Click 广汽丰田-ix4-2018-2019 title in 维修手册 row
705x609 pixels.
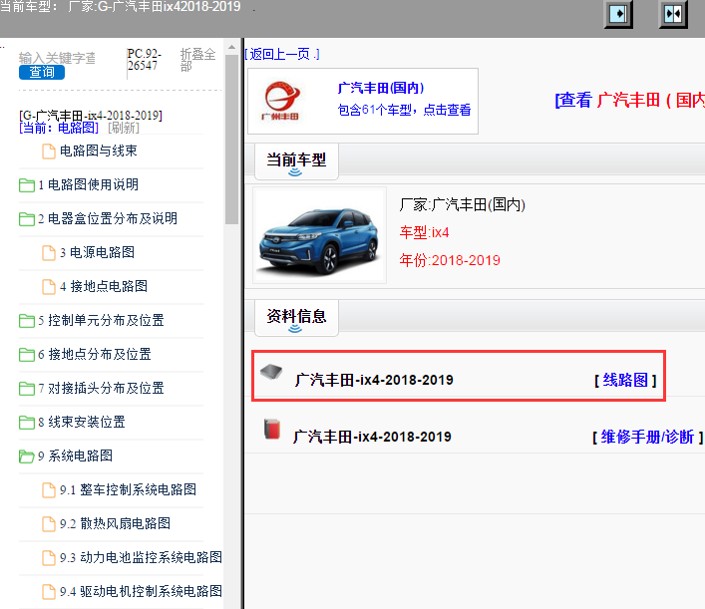point(372,437)
